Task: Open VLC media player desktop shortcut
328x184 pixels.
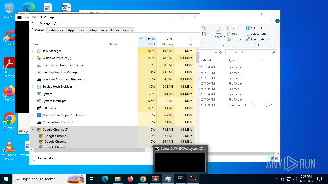Action: click(x=9, y=150)
